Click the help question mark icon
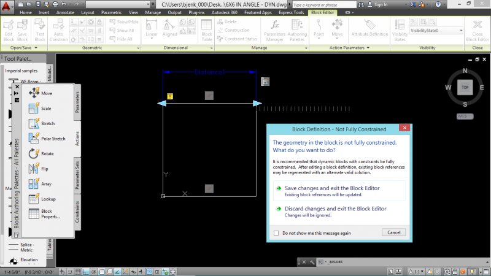 coord(438,4)
